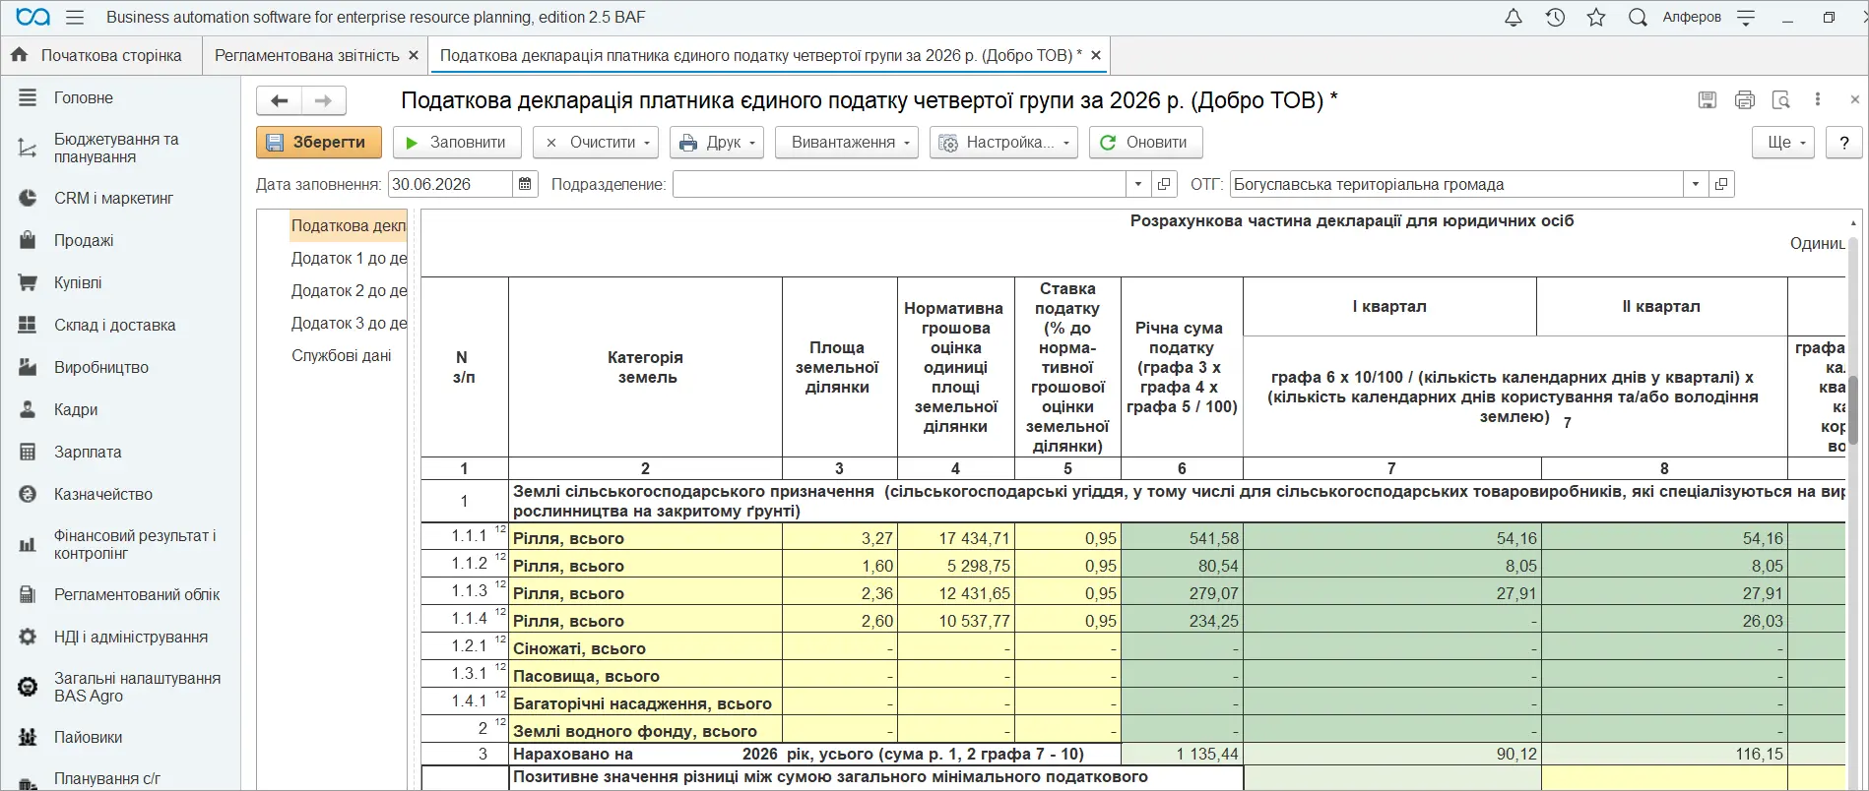Click the home icon of Початкова сторінка

[x=20, y=55]
